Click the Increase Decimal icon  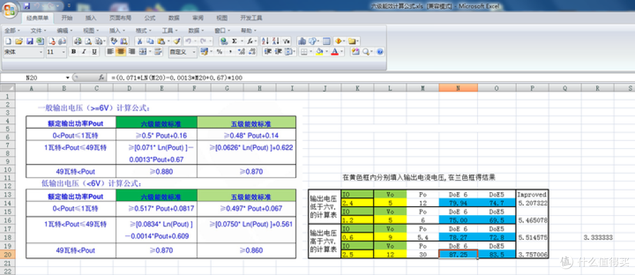(x=242, y=52)
